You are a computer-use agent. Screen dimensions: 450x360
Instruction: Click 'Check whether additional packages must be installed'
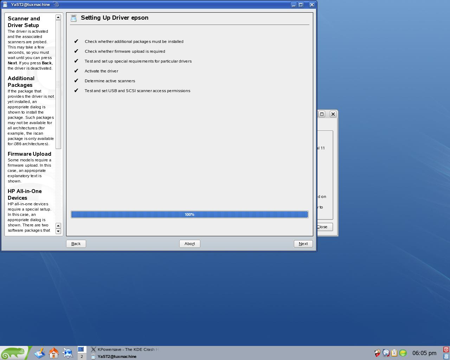134,41
